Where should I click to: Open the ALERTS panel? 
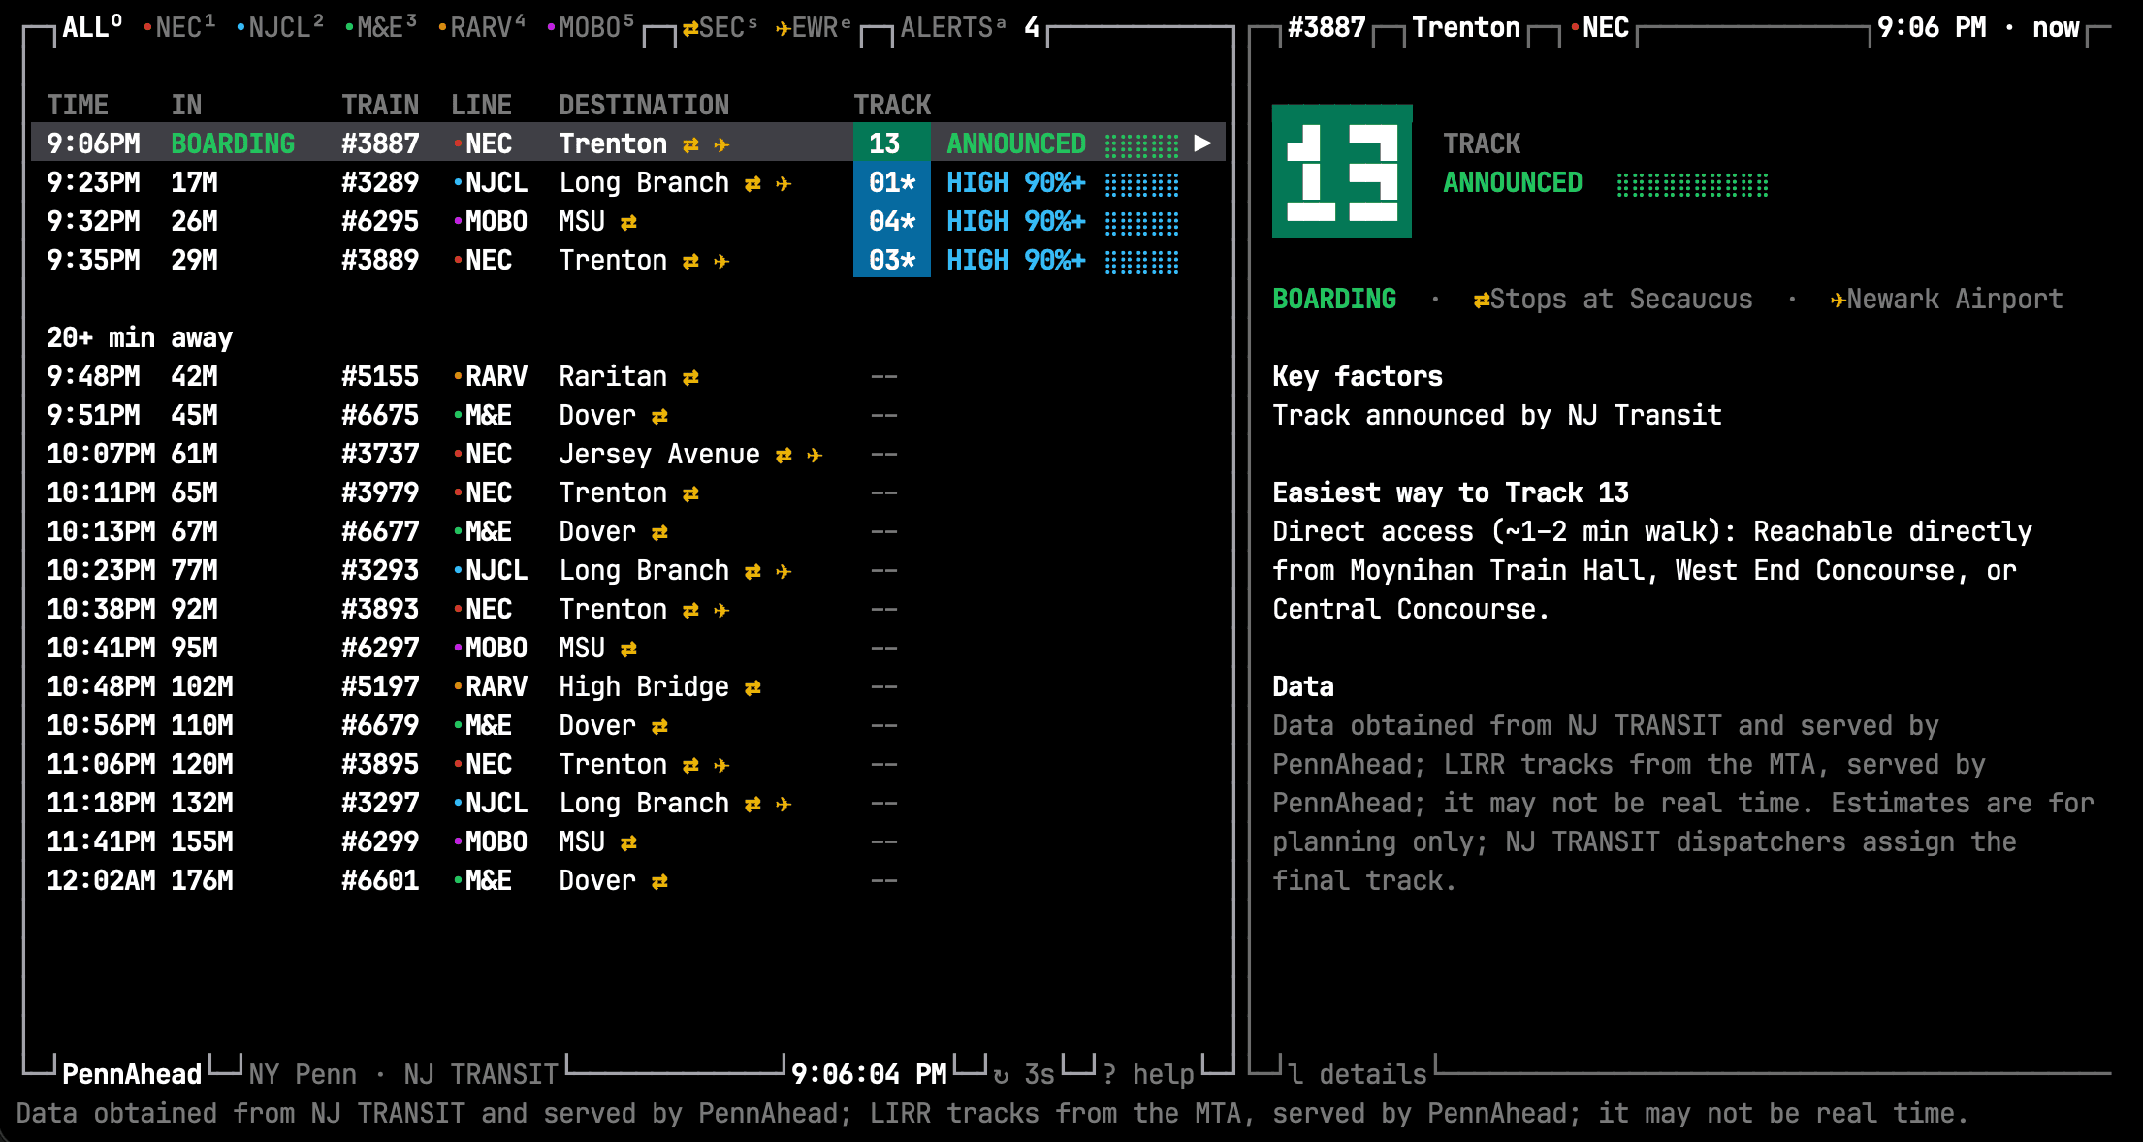[970, 27]
